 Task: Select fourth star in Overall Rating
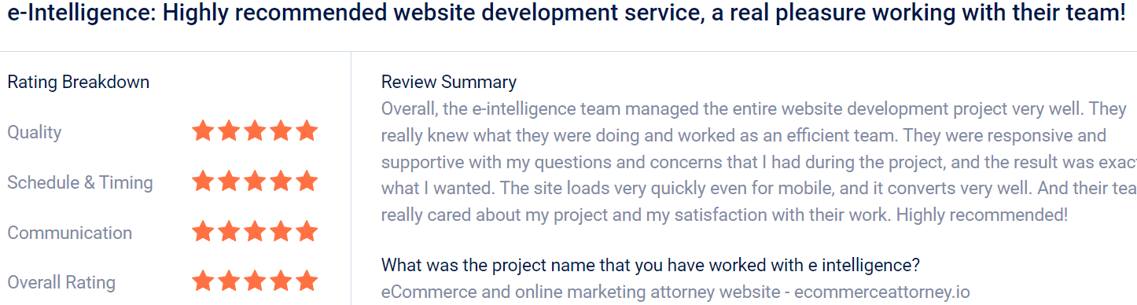(x=281, y=281)
